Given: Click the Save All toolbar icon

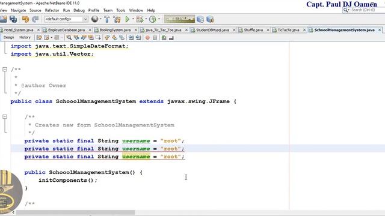Looking at the screenshot, I should [x=13, y=19].
